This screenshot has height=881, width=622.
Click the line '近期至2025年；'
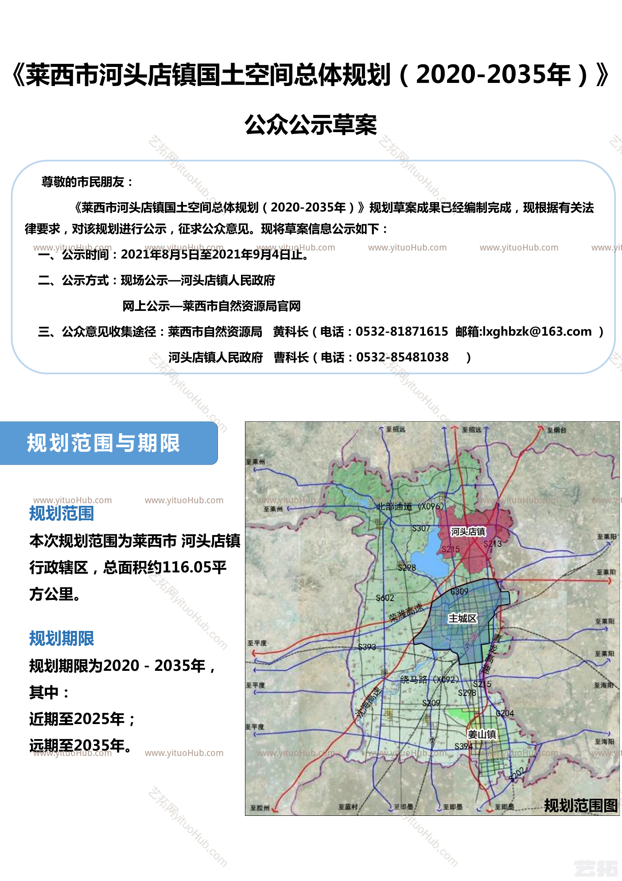(x=83, y=719)
